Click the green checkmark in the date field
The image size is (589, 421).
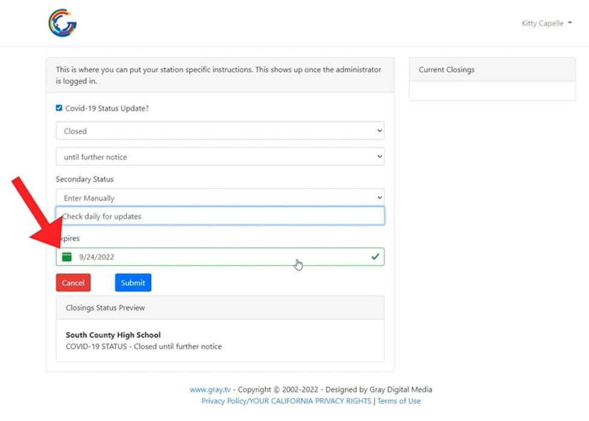(375, 257)
